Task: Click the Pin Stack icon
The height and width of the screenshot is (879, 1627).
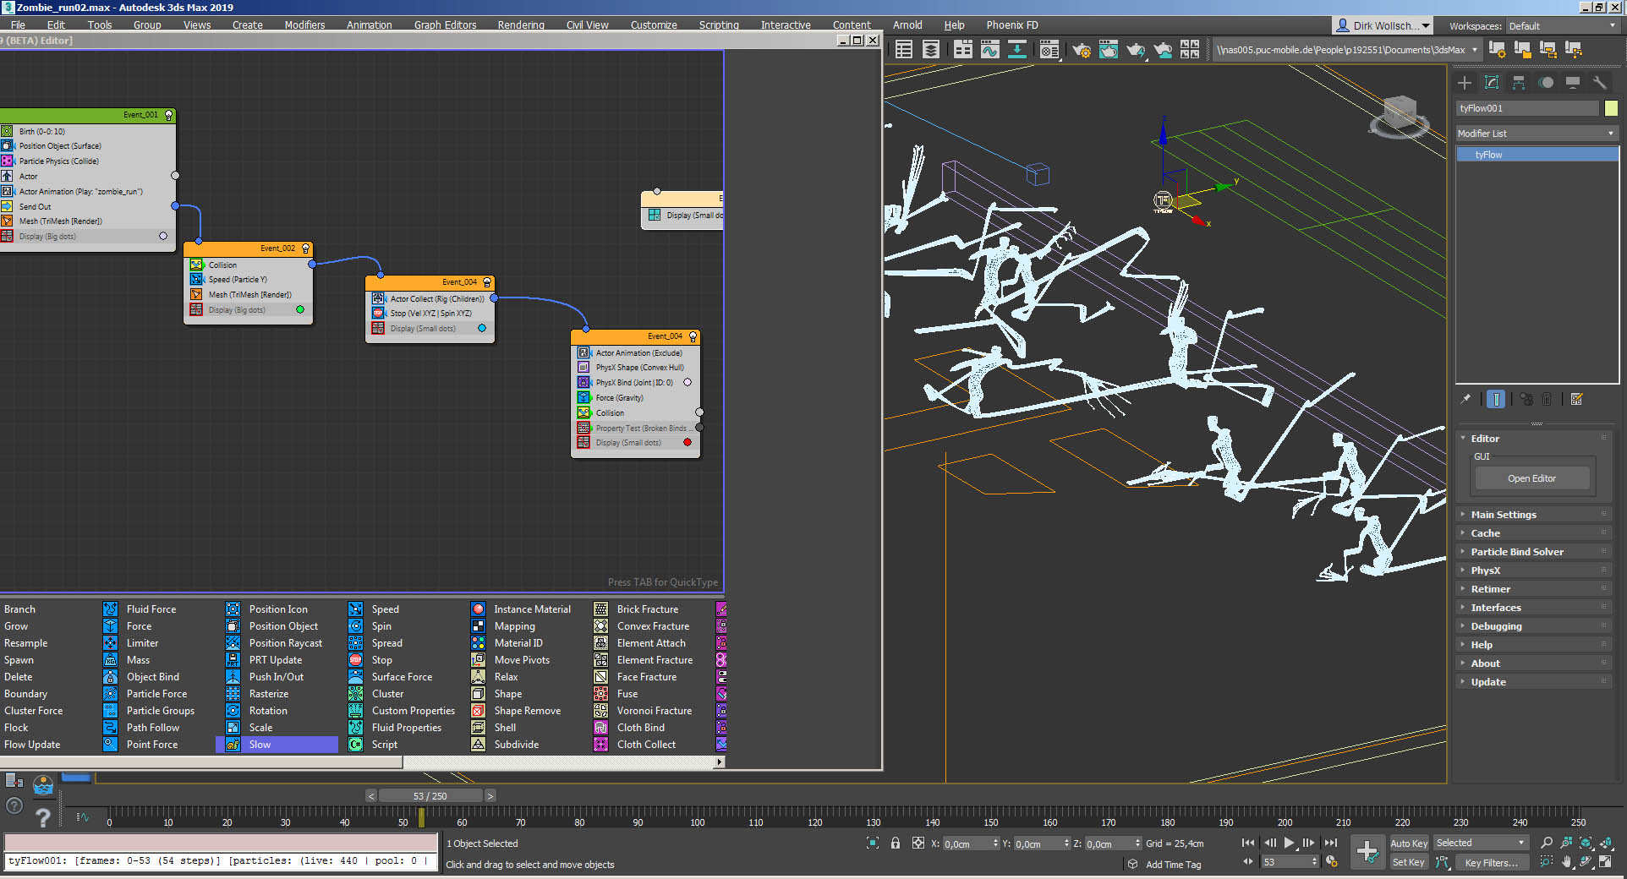Action: (1465, 399)
